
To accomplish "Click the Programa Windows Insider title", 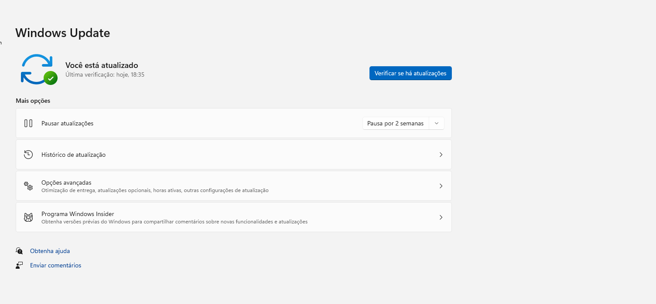I will pos(78,214).
